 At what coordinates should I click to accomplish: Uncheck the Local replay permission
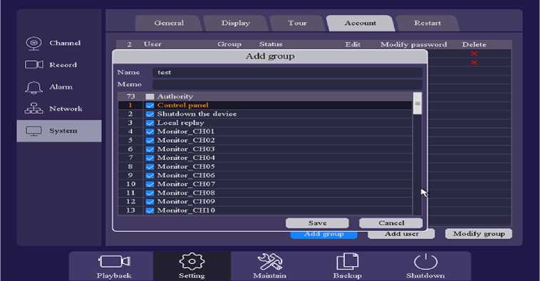click(x=150, y=123)
